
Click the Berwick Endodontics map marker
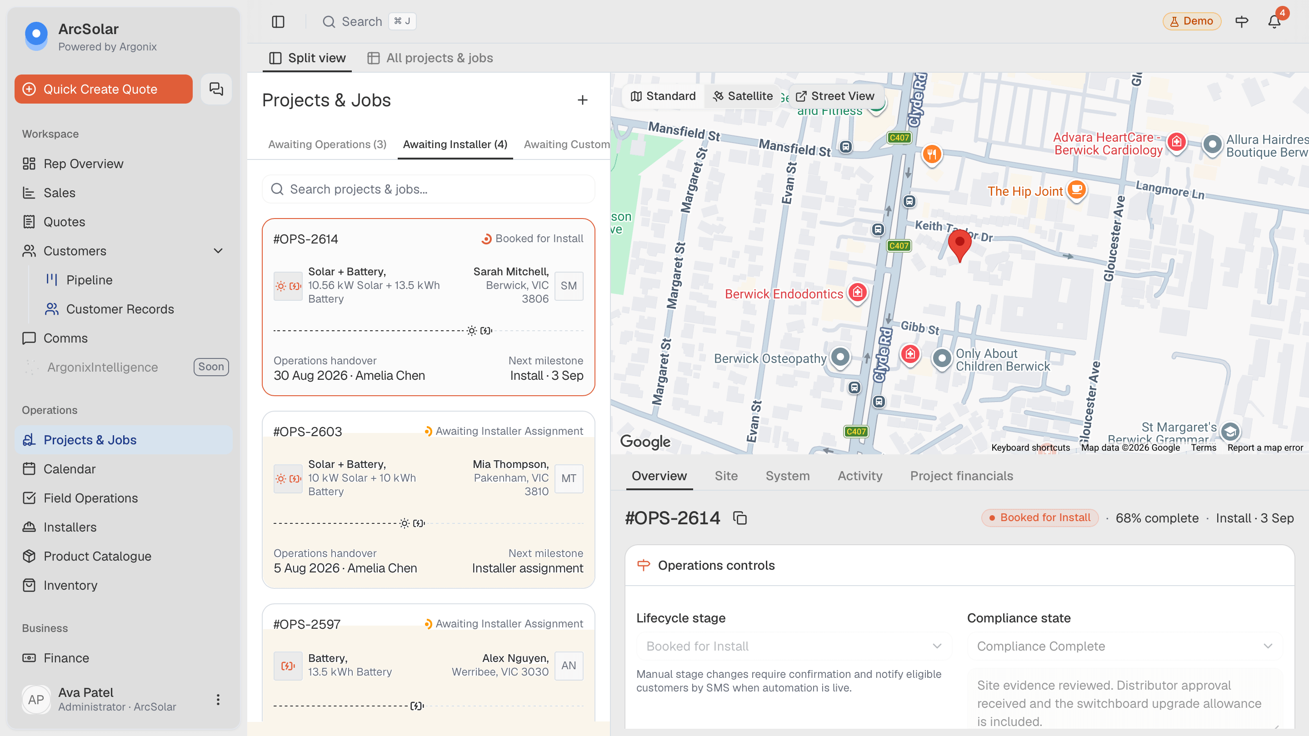(858, 293)
